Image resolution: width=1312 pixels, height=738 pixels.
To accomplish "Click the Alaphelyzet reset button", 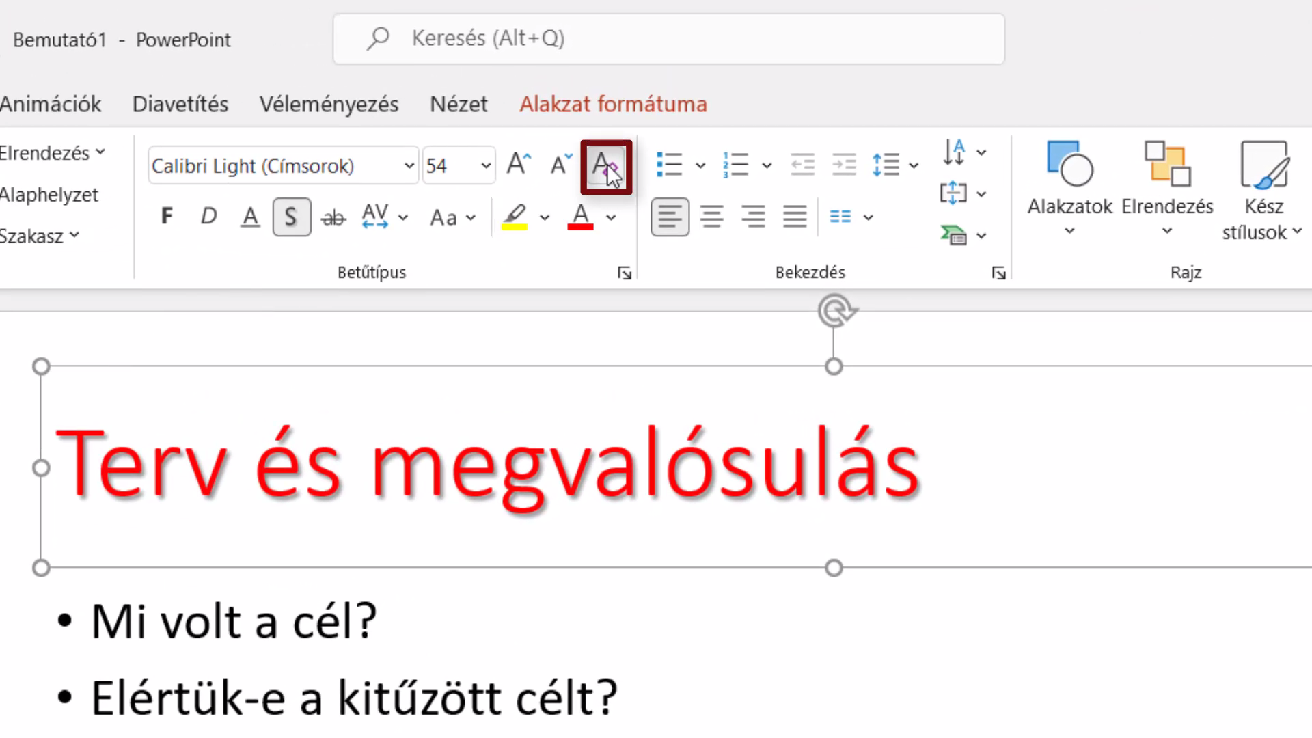I will click(49, 195).
